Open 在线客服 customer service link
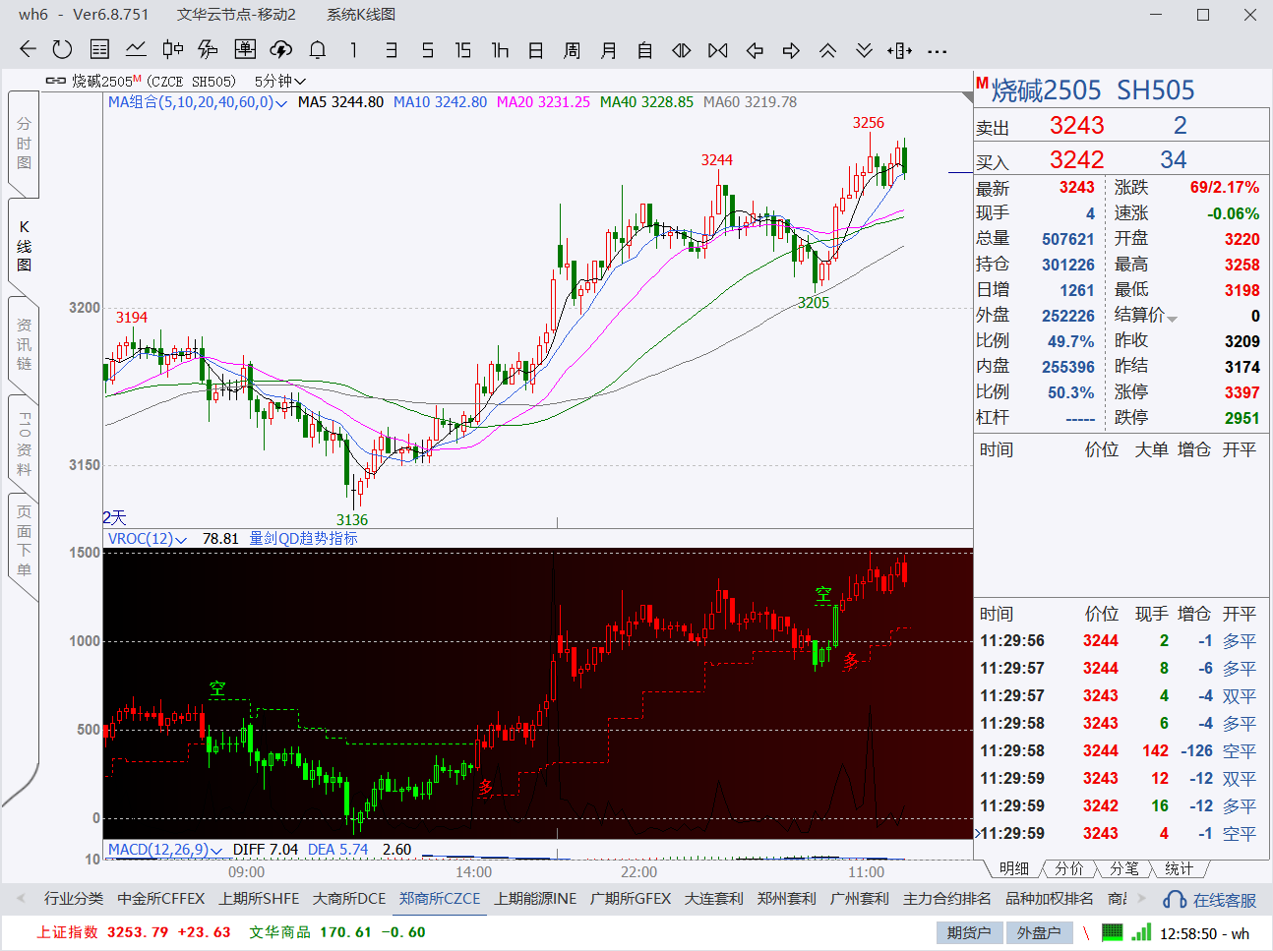 coord(1210,900)
